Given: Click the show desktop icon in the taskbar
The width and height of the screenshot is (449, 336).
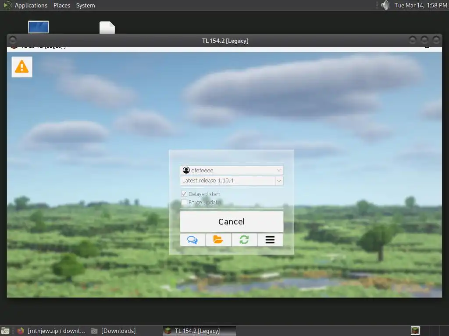Looking at the screenshot, I should pyautogui.click(x=5, y=331).
